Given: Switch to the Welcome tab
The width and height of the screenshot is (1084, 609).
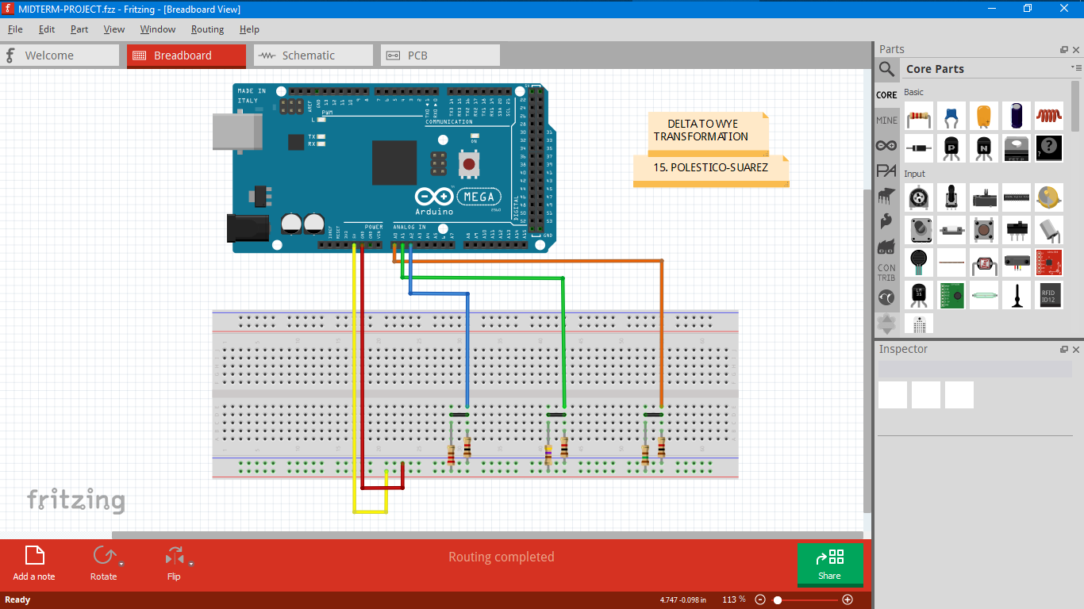Looking at the screenshot, I should [60, 56].
